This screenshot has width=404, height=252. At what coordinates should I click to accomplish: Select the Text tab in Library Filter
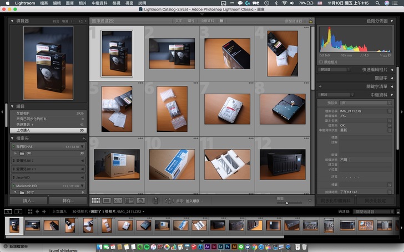point(178,20)
